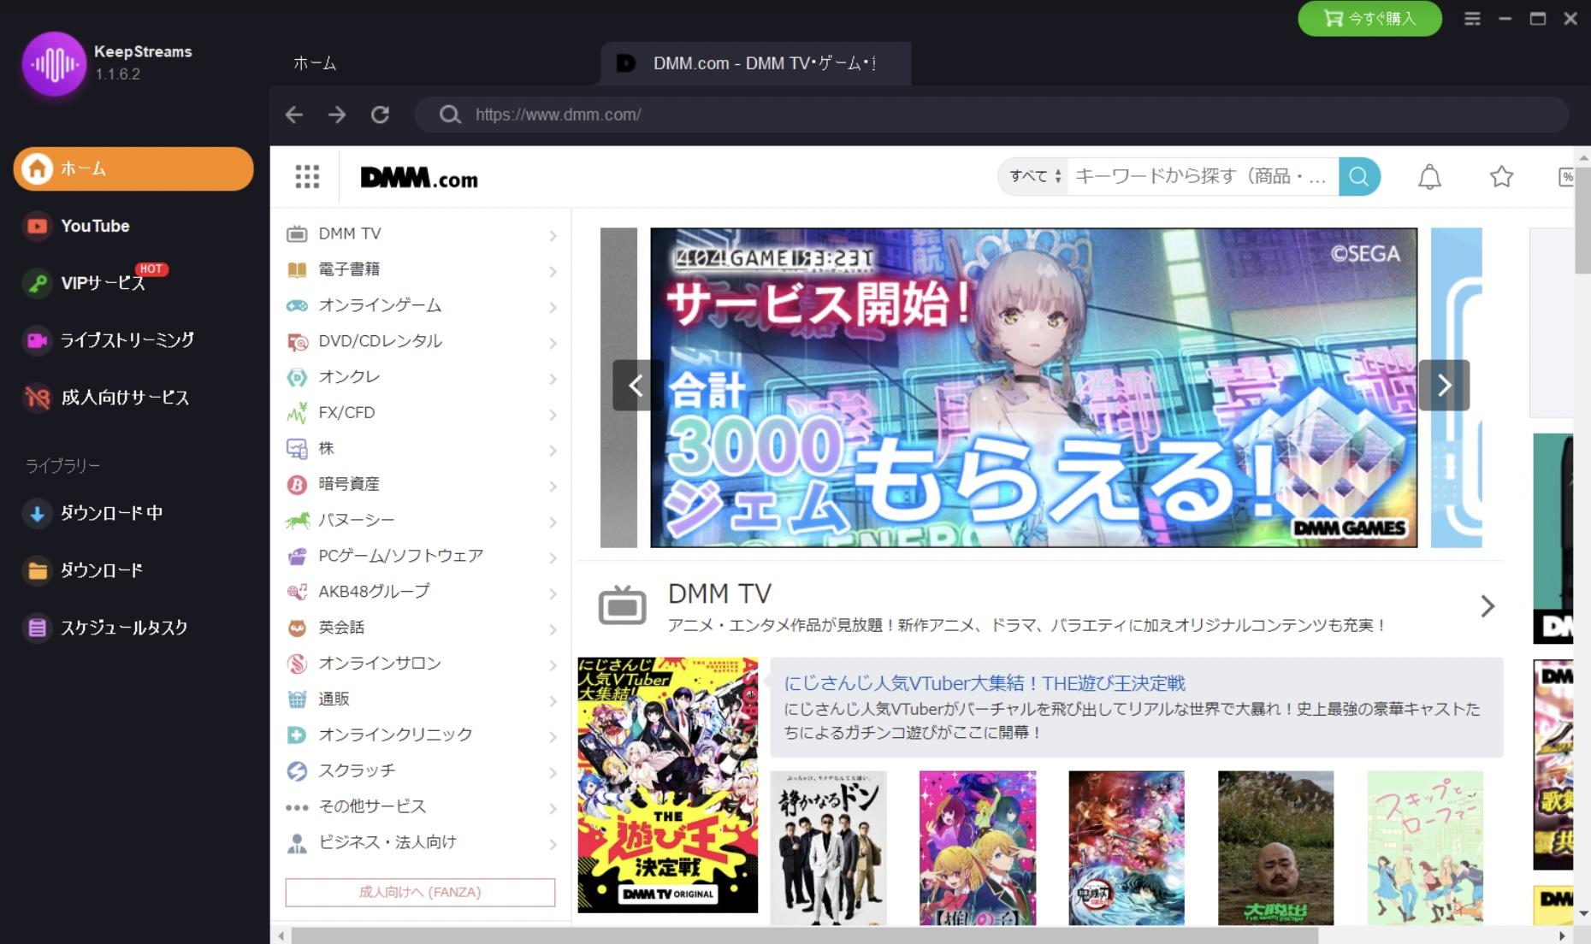Expand the DMM TV menu chevron
This screenshot has width=1591, height=944.
coord(553,236)
